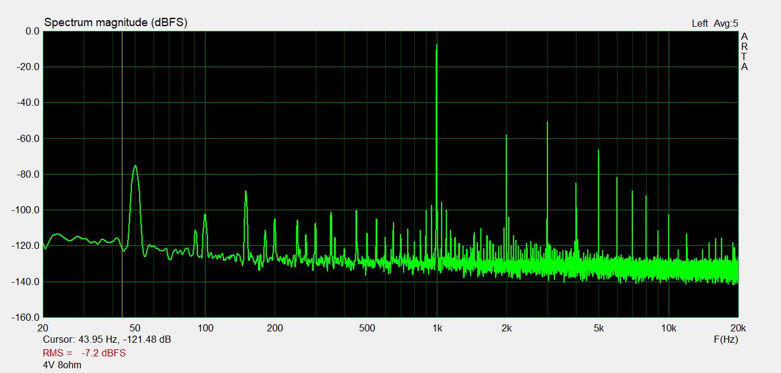Click the 'F(Hz)' axis label
Image resolution: width=781 pixels, height=373 pixels.
726,340
